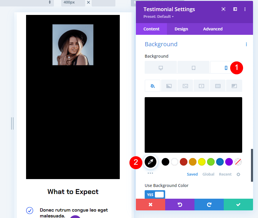Open the Advanced tab

point(213,29)
